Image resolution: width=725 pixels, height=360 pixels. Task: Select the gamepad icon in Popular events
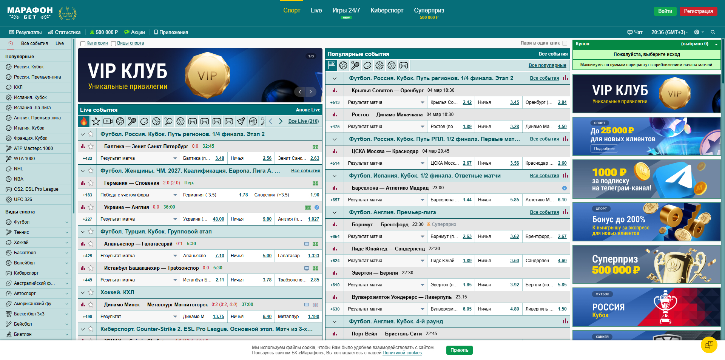(x=404, y=65)
